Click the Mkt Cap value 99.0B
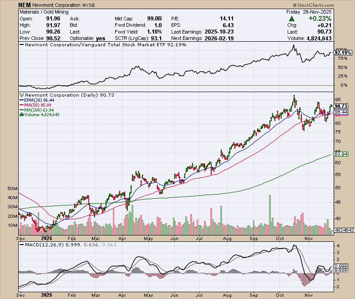Image resolution: width=355 pixels, height=299 pixels. tap(154, 19)
